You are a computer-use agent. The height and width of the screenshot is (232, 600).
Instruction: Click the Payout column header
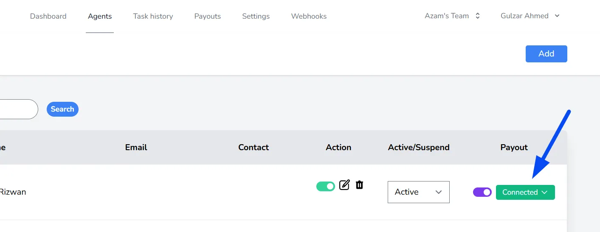pos(514,148)
